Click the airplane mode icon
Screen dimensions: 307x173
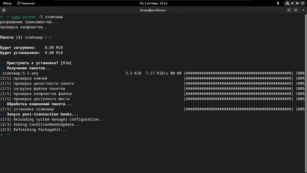[292, 3]
